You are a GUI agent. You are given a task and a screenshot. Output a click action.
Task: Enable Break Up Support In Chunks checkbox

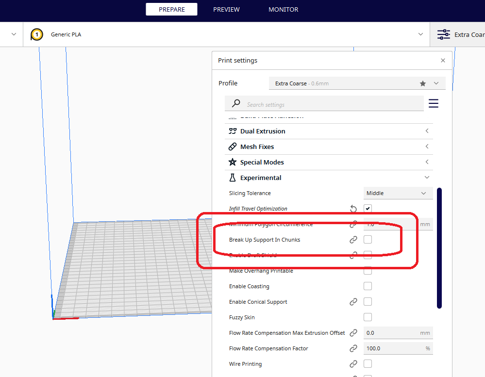pyautogui.click(x=368, y=240)
